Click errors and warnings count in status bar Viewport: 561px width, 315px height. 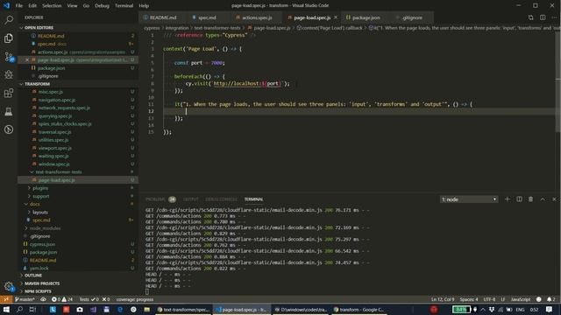pyautogui.click(x=62, y=299)
